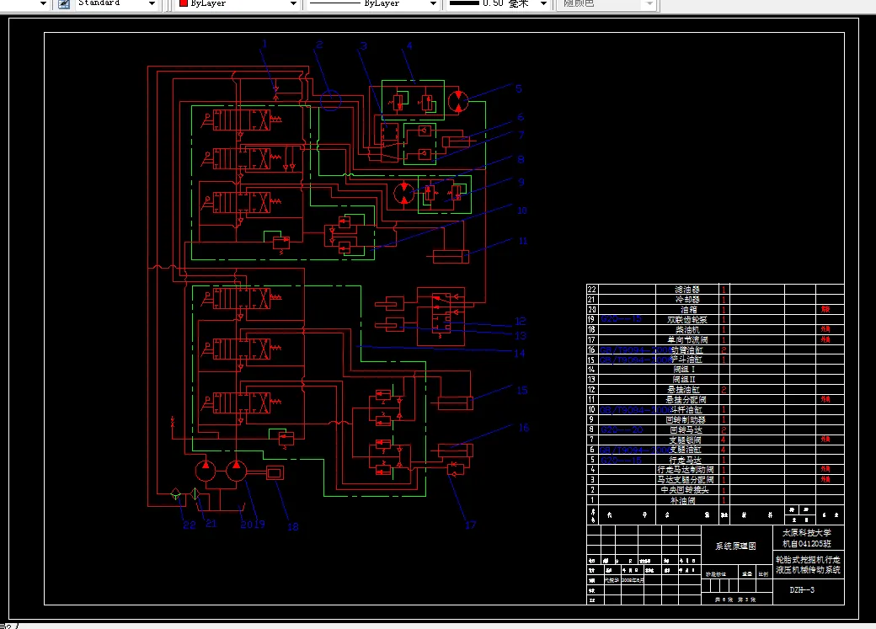Select the callout number 14 label

point(520,353)
